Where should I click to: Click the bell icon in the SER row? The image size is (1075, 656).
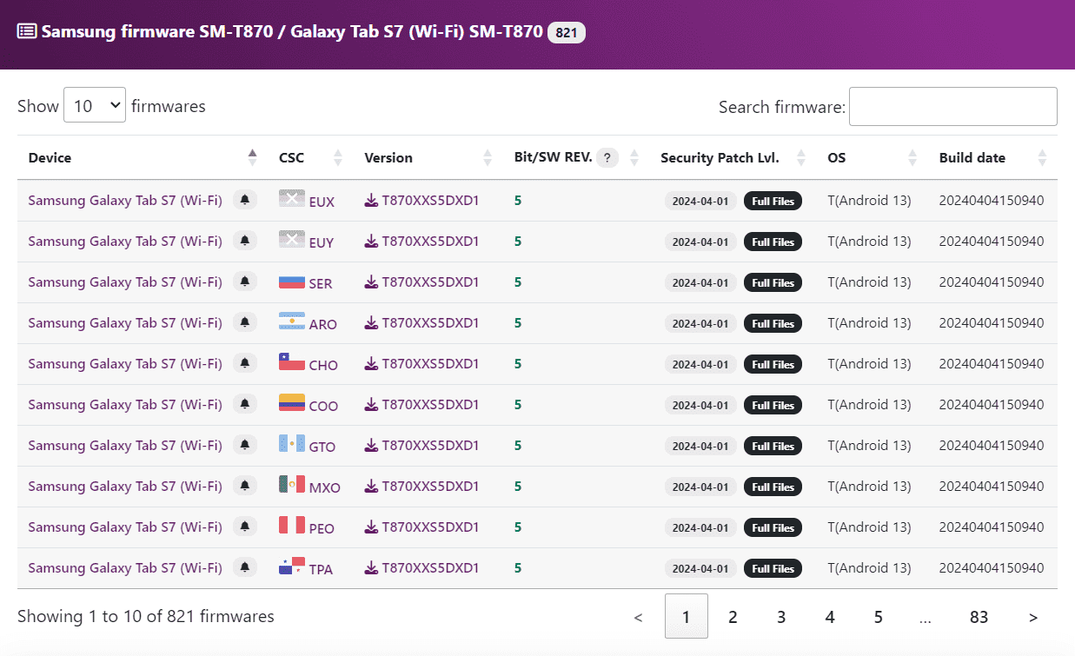[x=245, y=282]
